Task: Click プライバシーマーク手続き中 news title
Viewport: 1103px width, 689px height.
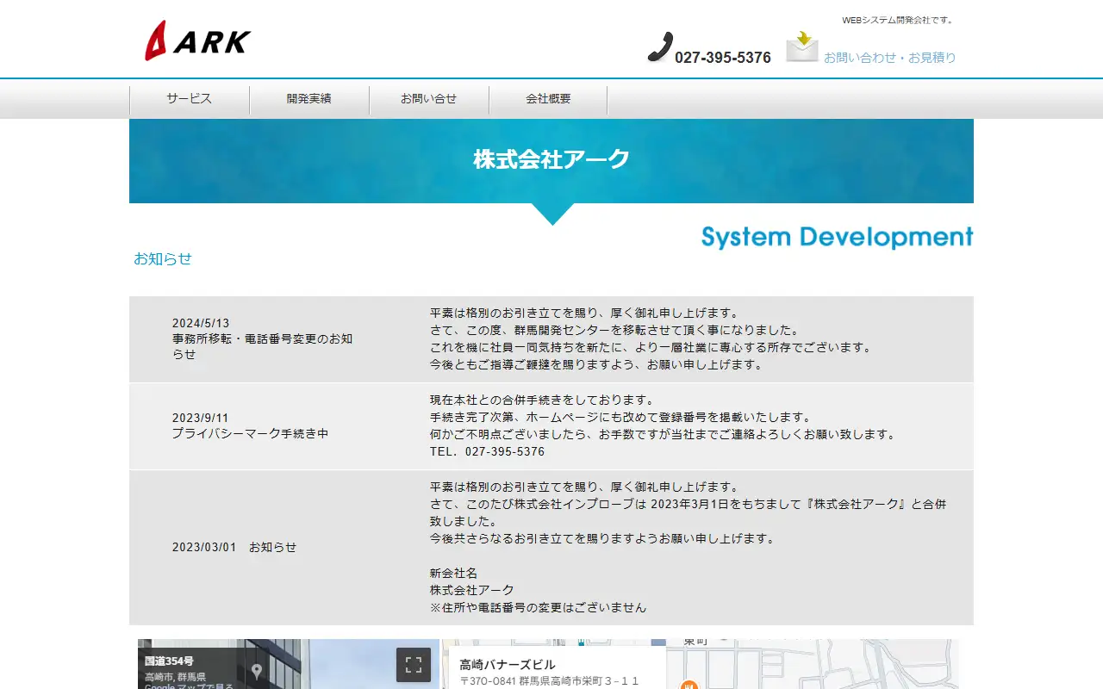Action: click(x=250, y=433)
